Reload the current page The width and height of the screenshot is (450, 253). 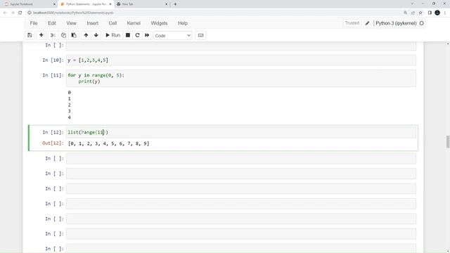coord(20,13)
